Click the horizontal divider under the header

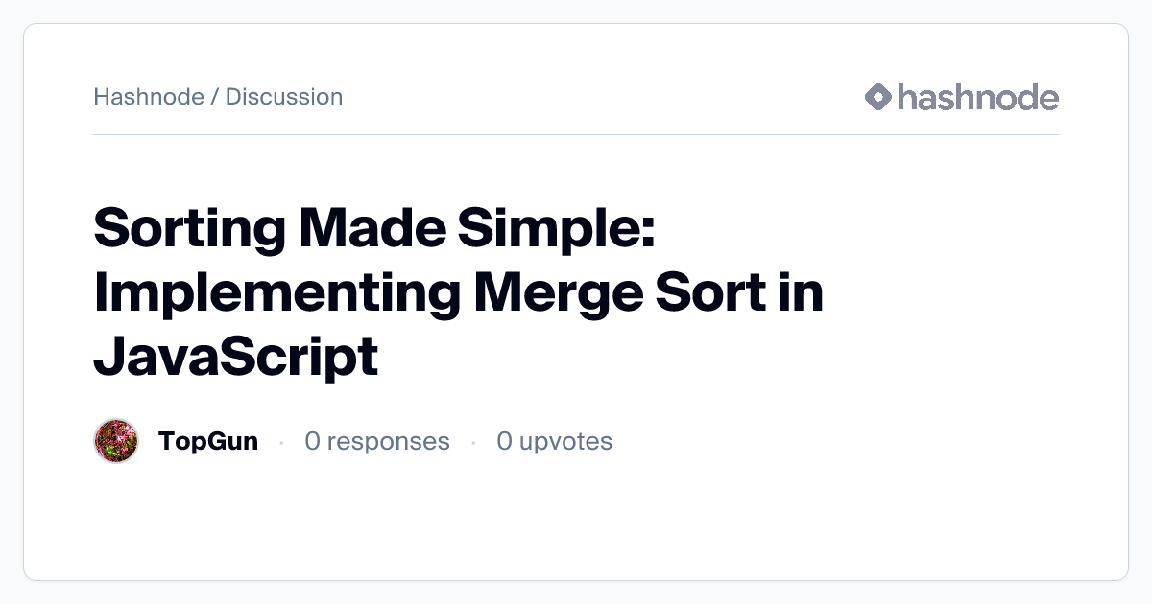576,135
